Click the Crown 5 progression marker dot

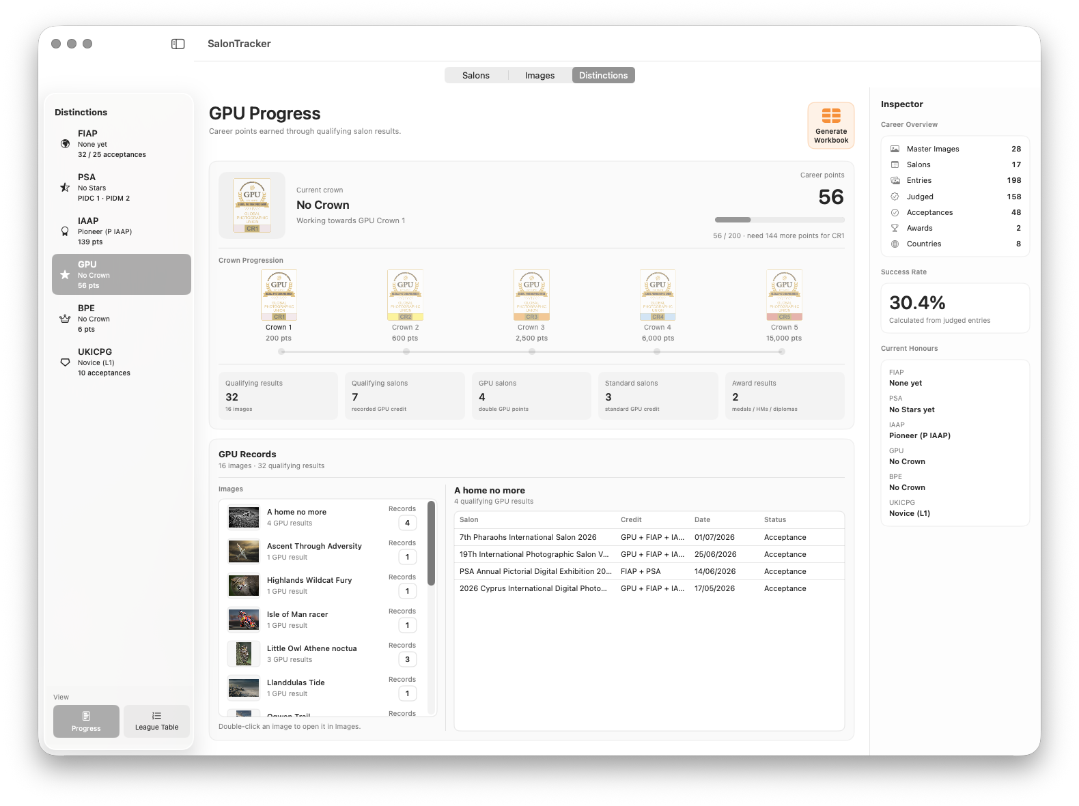point(782,351)
